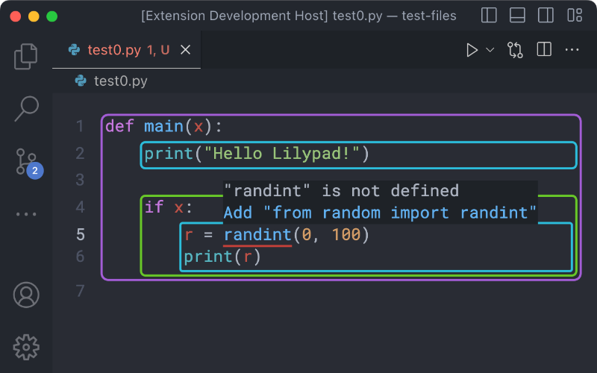The image size is (597, 373).
Task: Toggle primary side bar visibility
Action: 489,15
